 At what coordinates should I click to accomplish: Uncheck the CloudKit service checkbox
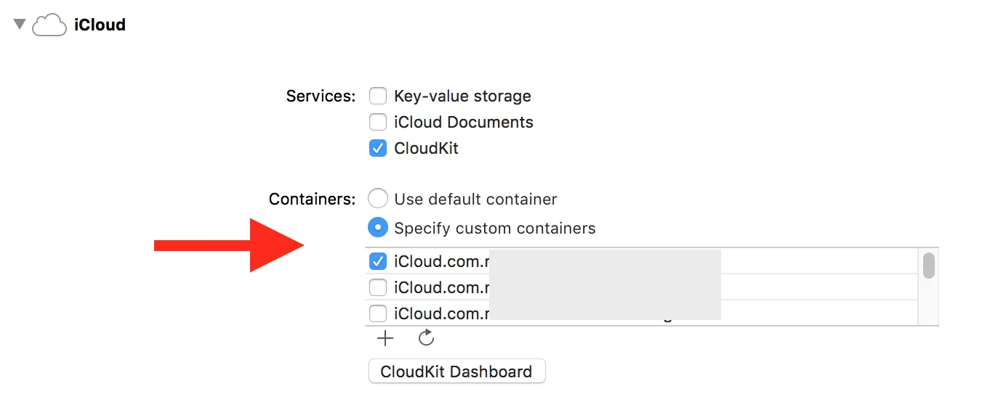coord(378,148)
